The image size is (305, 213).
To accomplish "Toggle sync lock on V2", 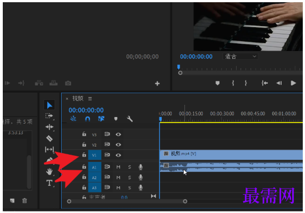I will pos(107,144).
